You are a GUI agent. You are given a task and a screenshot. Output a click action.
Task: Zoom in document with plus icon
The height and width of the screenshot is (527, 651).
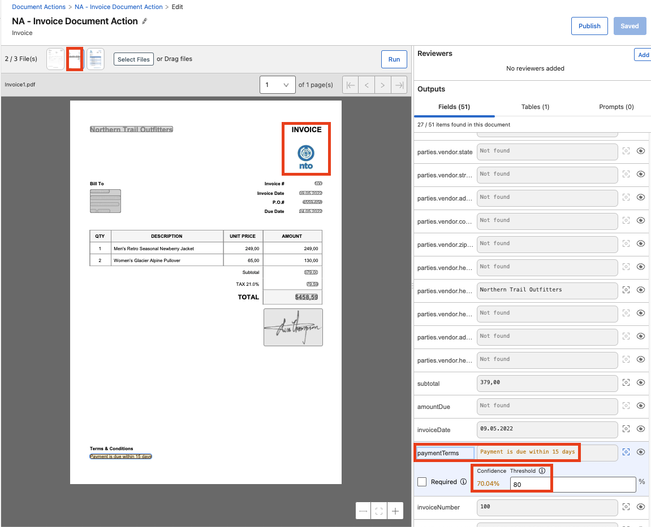(x=395, y=511)
